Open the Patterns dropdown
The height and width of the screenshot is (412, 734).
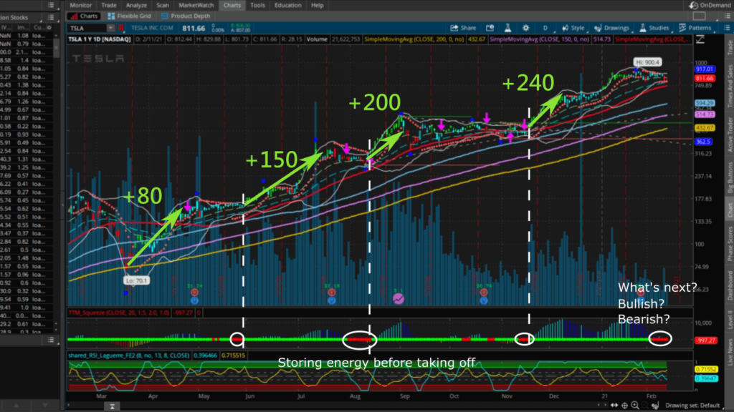pos(695,28)
